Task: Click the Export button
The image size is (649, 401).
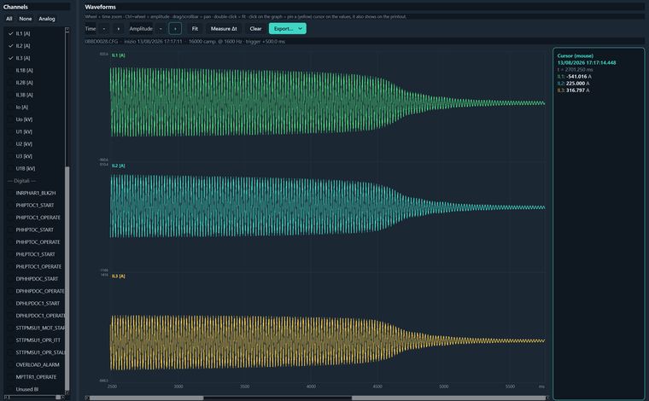Action: click(x=284, y=28)
